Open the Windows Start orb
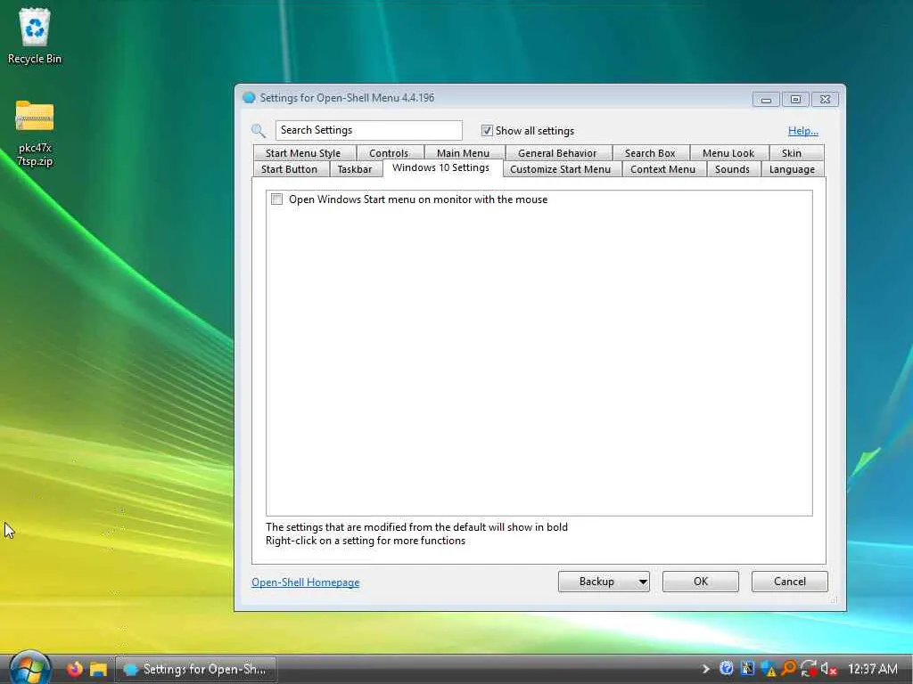Image resolution: width=913 pixels, height=684 pixels. 29,668
